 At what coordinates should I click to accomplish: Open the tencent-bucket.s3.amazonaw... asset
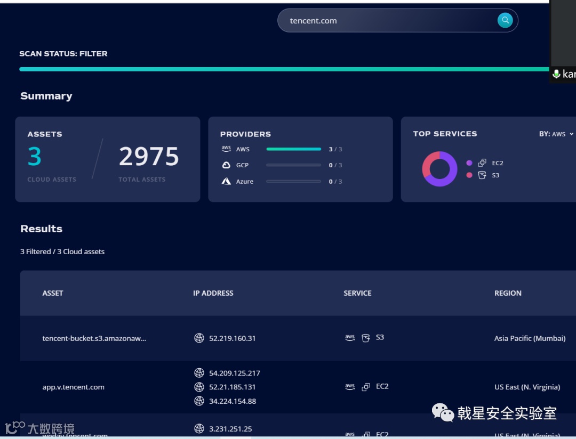94,338
